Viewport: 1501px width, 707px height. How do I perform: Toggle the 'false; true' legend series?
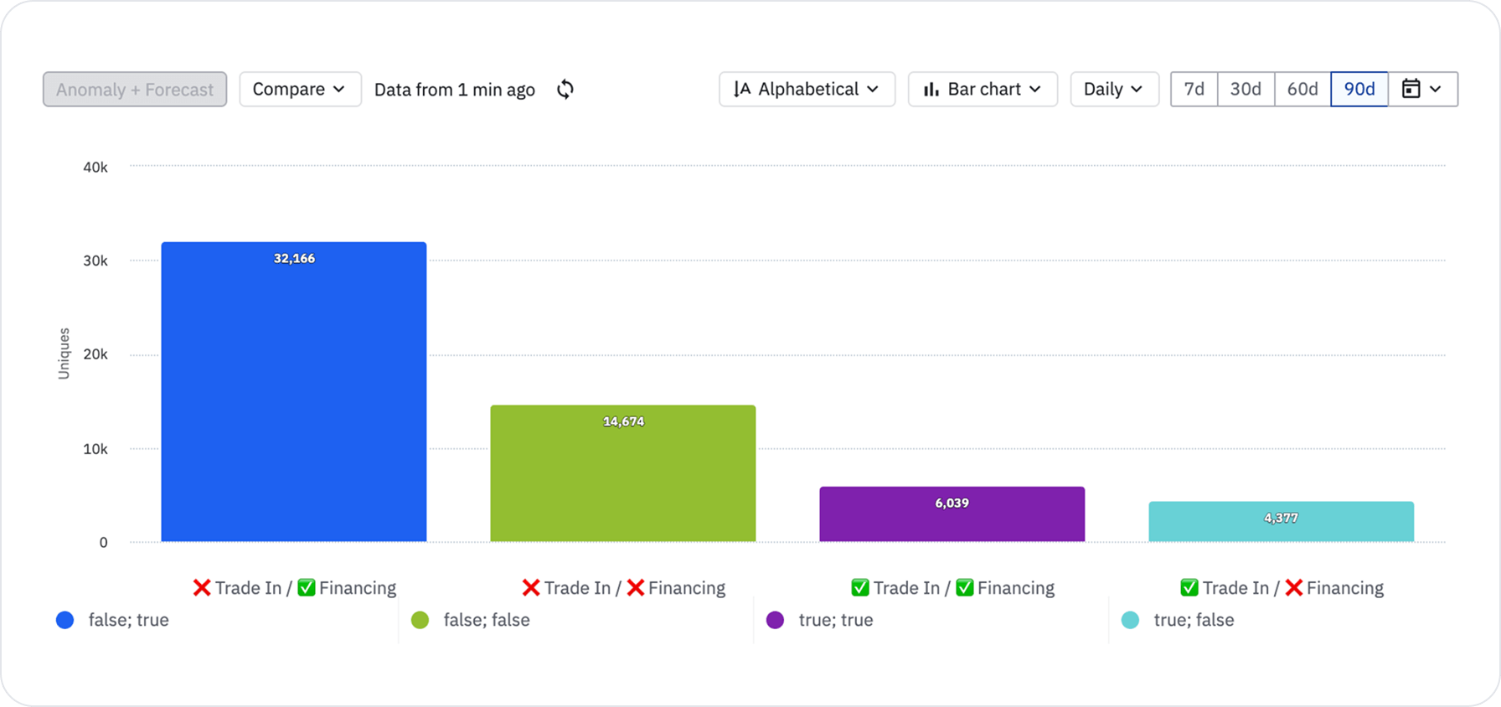(128, 620)
